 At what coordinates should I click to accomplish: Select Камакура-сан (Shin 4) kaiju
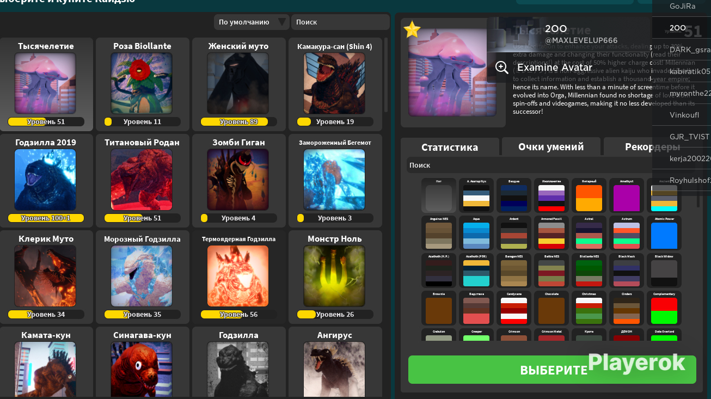click(x=335, y=84)
